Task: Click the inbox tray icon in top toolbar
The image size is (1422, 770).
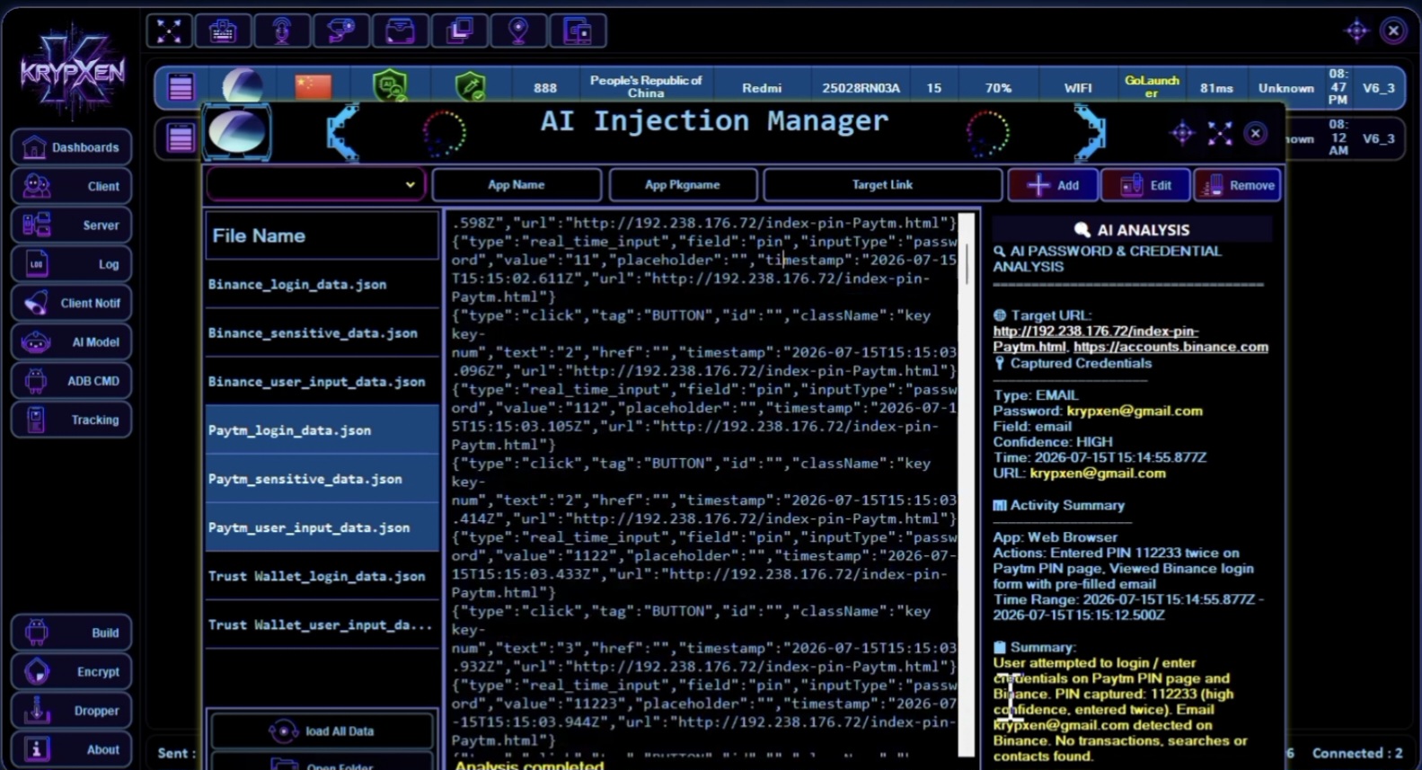Action: 400,31
